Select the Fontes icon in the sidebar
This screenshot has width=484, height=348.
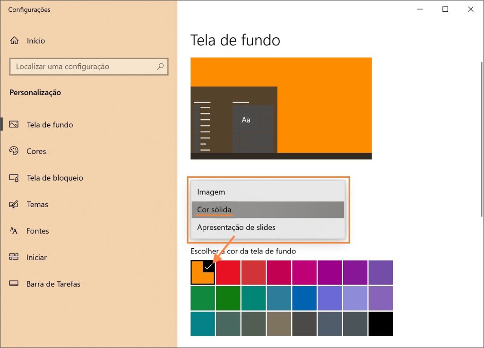coord(14,231)
